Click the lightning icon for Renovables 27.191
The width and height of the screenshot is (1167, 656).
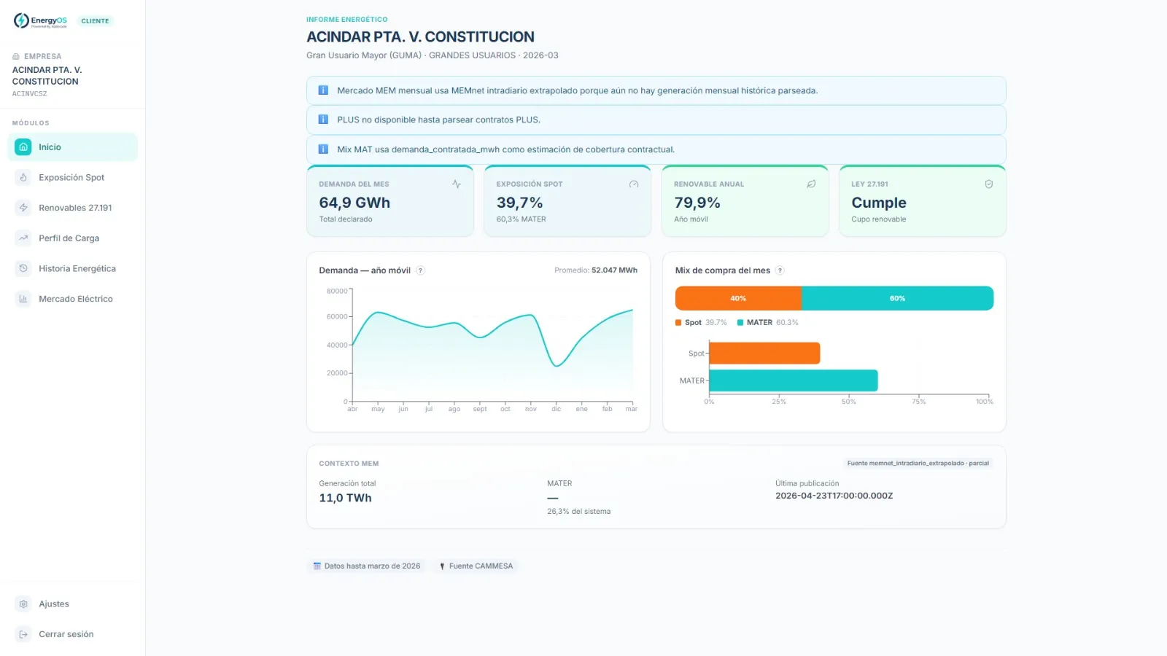click(23, 208)
